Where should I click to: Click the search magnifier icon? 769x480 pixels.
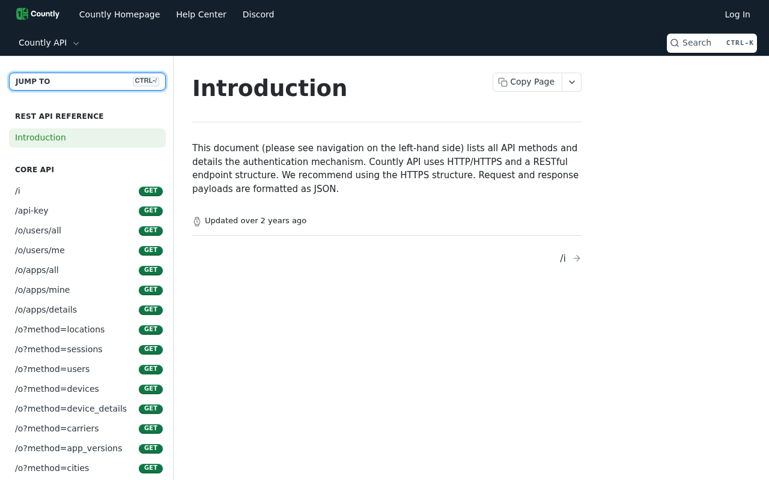(675, 43)
